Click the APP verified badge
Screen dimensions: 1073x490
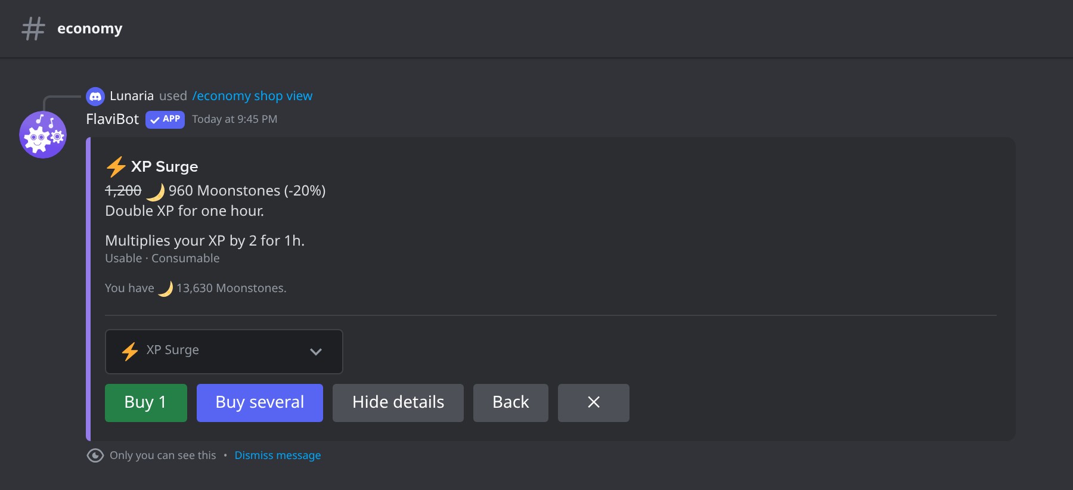tap(165, 119)
